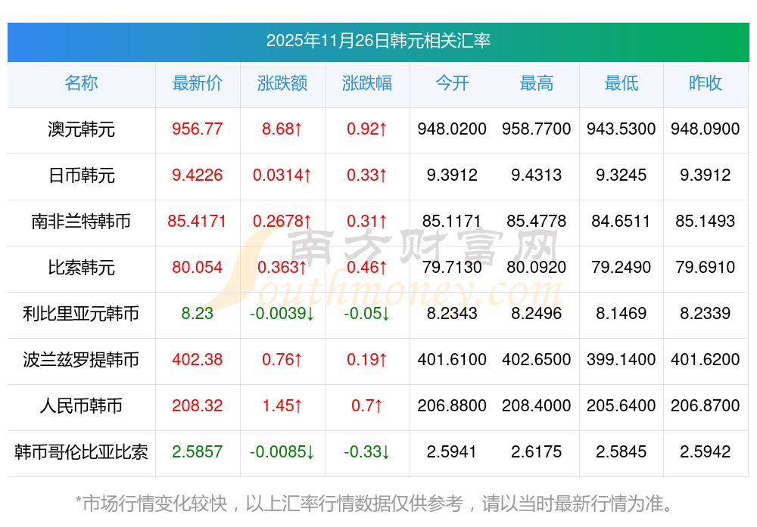The image size is (757, 527).
Task: Select the latest price 956.77
Action: coord(197,129)
